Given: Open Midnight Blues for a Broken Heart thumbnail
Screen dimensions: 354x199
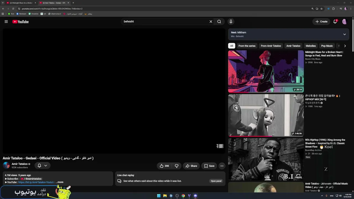Looking at the screenshot, I should [266, 71].
